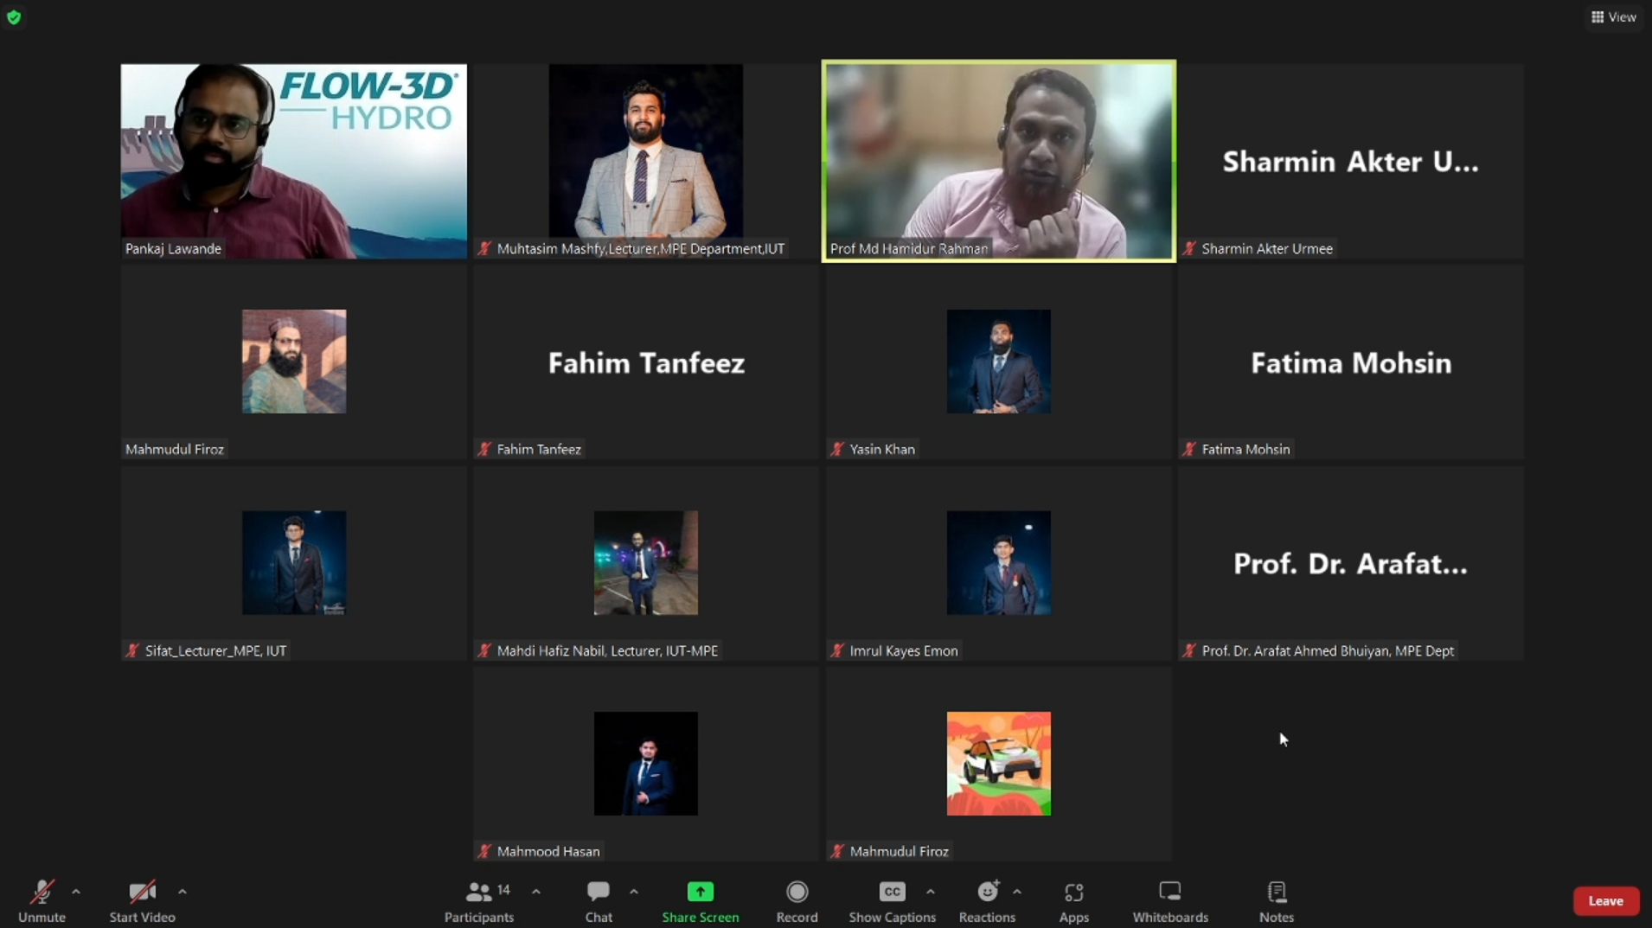Click muted mic icon beside Muhtasim Mashfy
Screen dimensions: 1652x928
(484, 248)
